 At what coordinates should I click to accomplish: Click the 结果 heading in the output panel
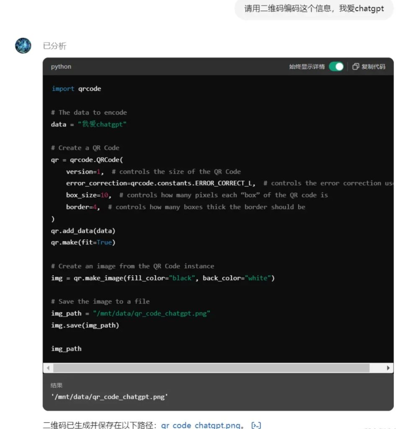click(57, 385)
